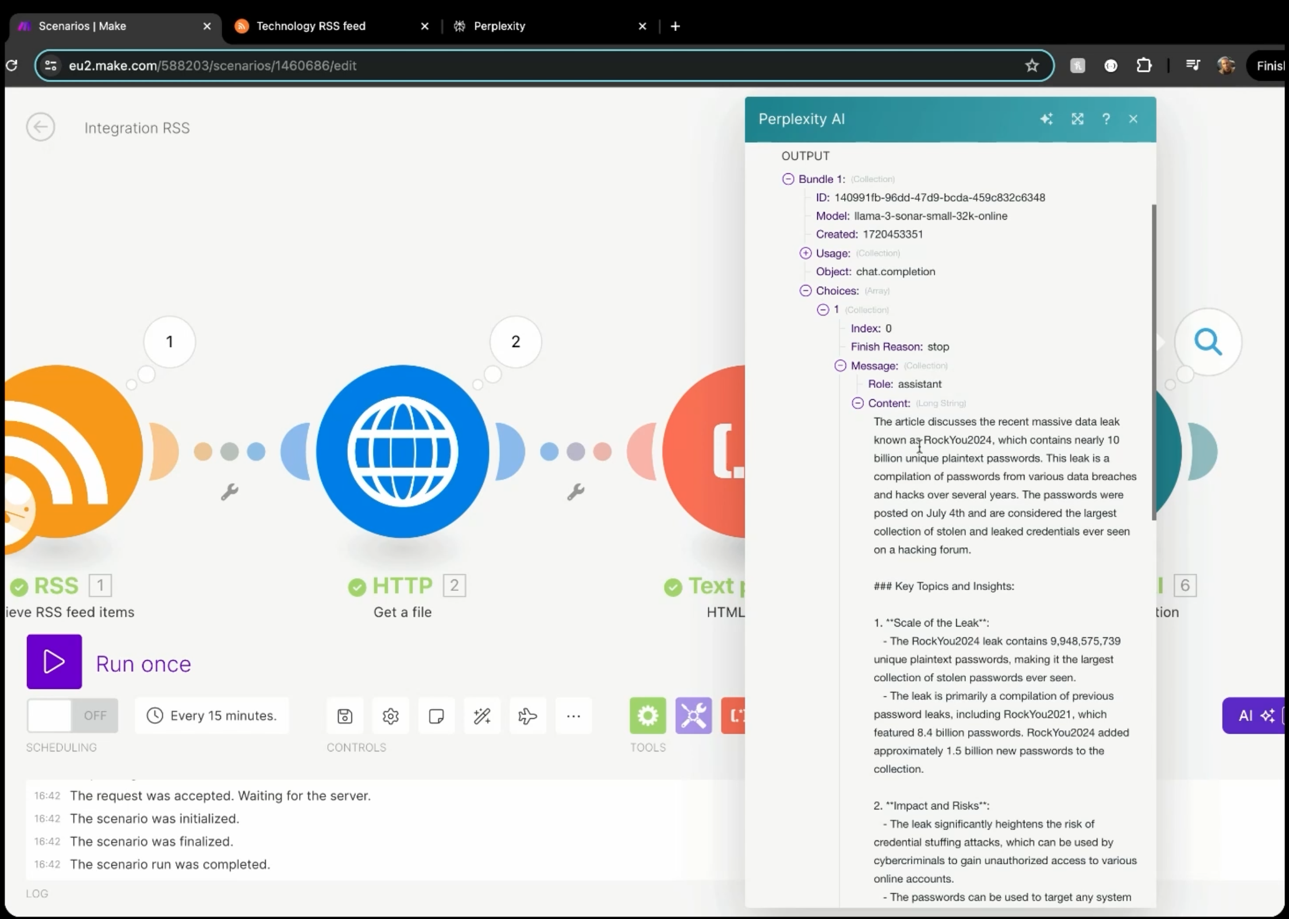Screen dimensions: 1289x919
Task: Switch to the Perplexity browser tab
Action: point(499,26)
